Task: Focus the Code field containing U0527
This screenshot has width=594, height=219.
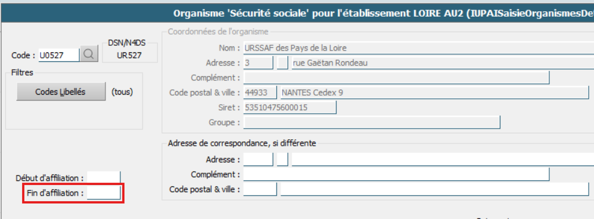Action: coord(59,55)
